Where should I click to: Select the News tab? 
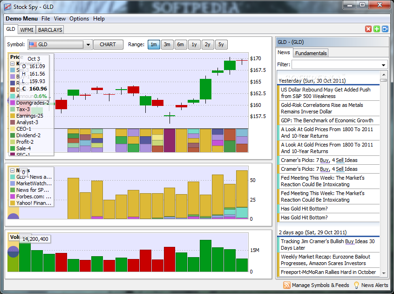pos(284,52)
